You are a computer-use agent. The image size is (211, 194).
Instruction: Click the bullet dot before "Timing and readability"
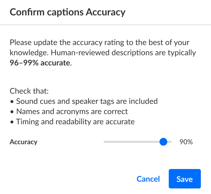(x=12, y=122)
